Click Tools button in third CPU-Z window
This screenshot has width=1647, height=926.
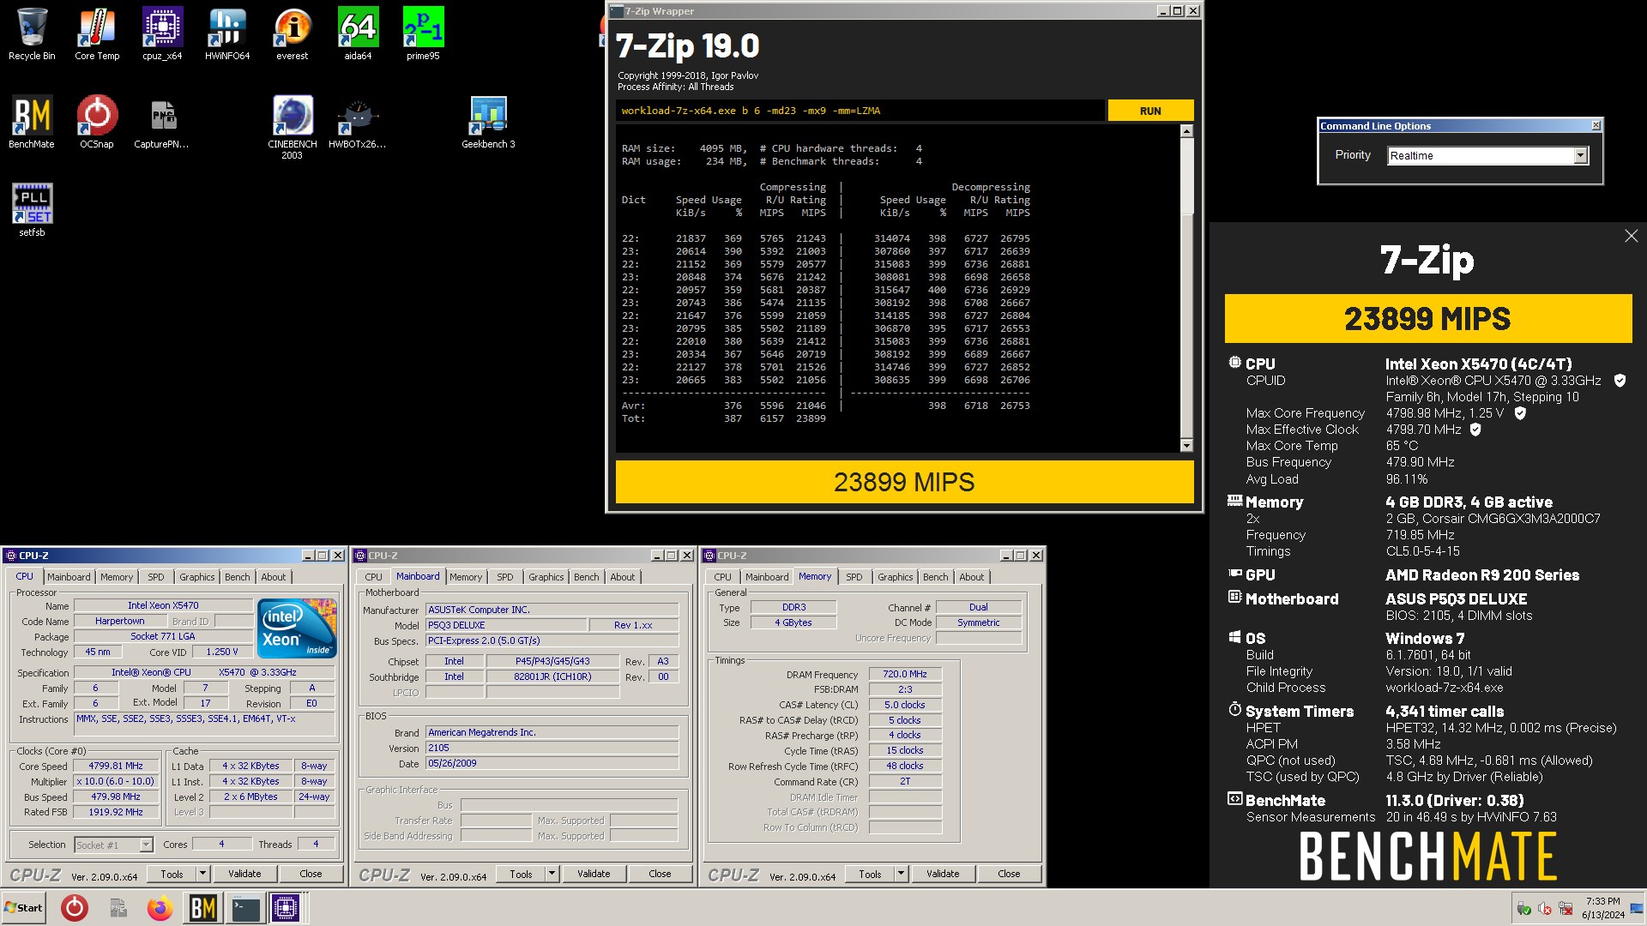(x=870, y=874)
